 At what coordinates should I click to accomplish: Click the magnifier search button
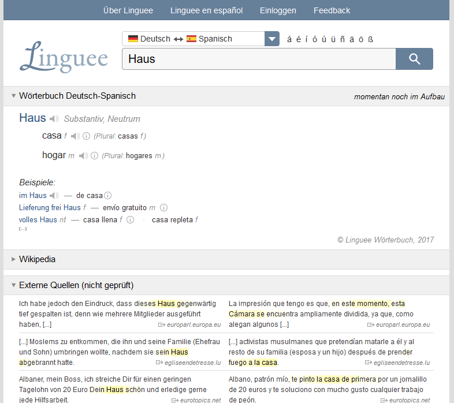[414, 59]
